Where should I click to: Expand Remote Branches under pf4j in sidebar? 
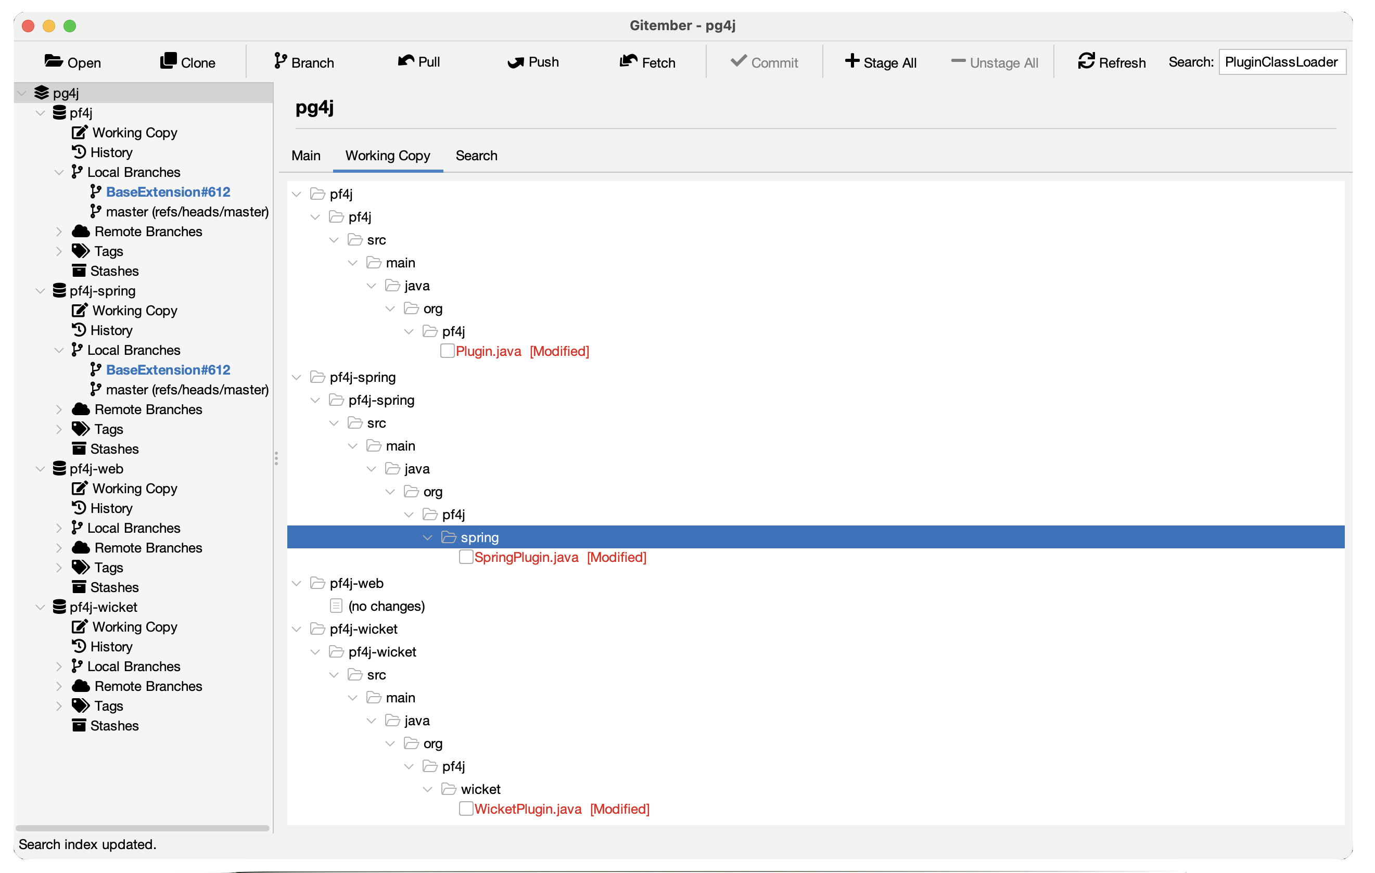pyautogui.click(x=59, y=231)
